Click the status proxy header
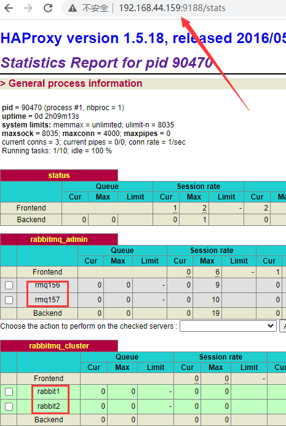 pos(59,175)
